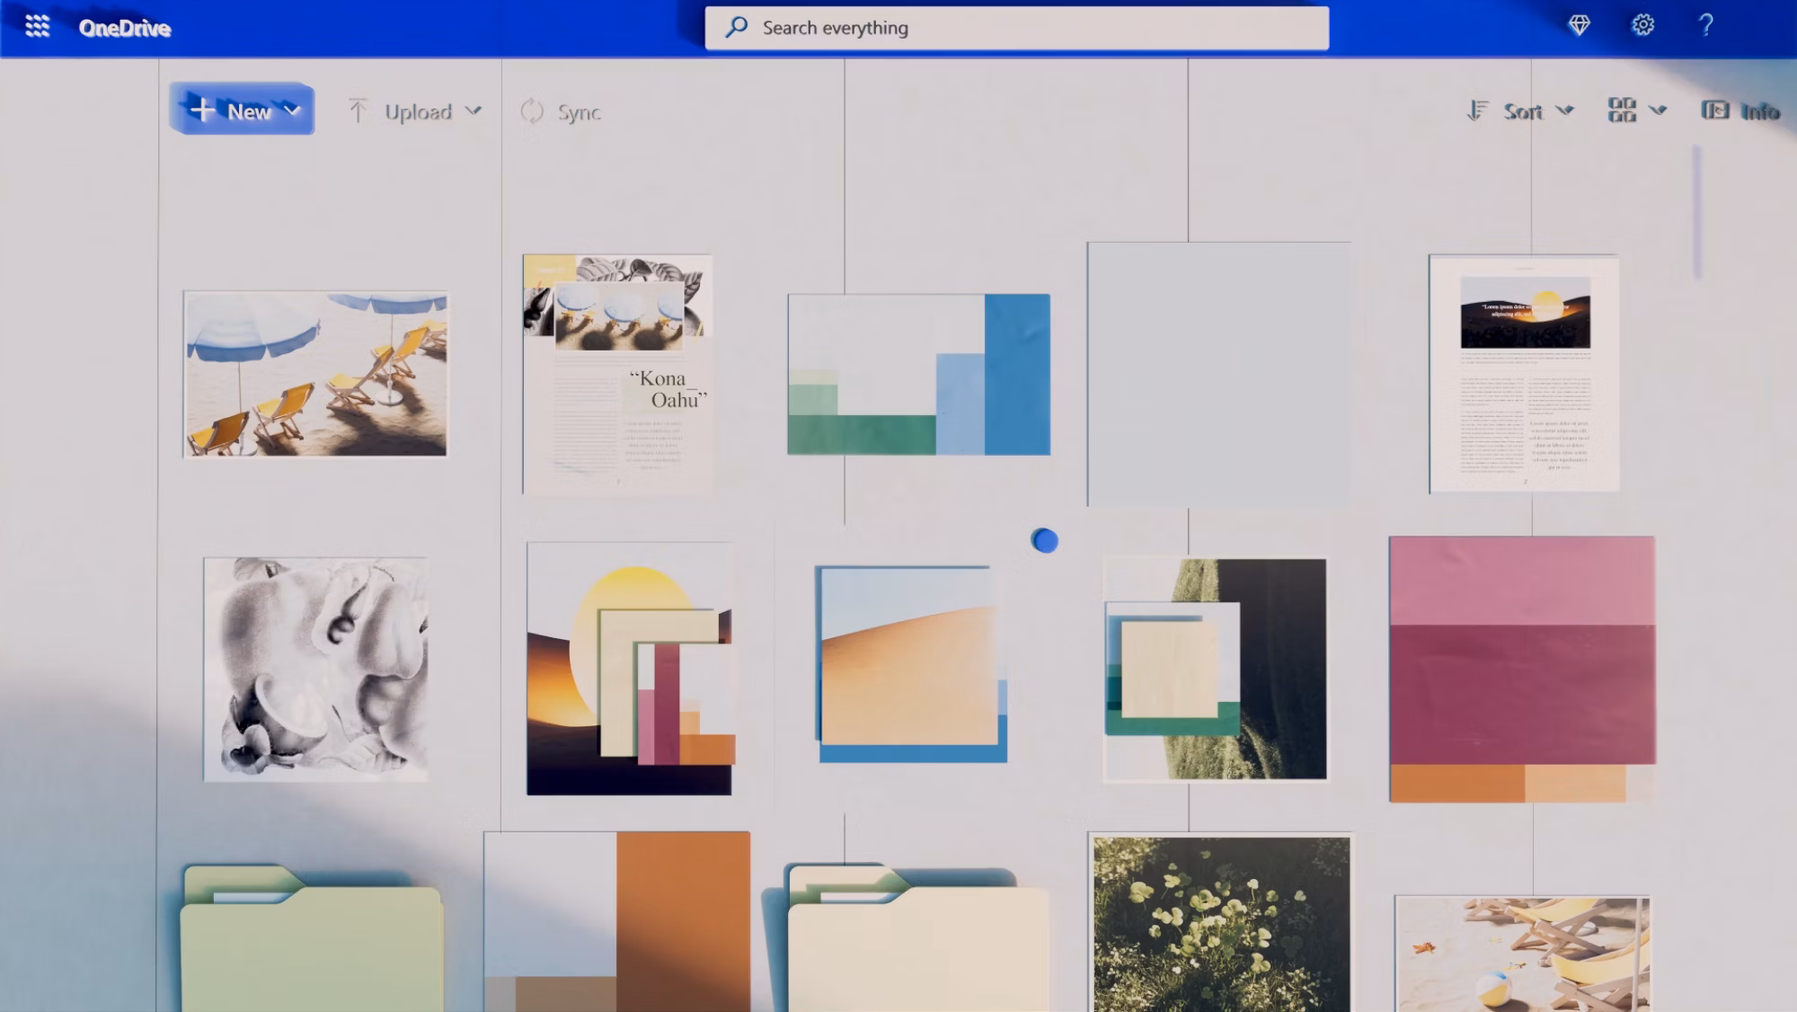Click the grid view layout icon
1797x1012 pixels.
tap(1622, 111)
